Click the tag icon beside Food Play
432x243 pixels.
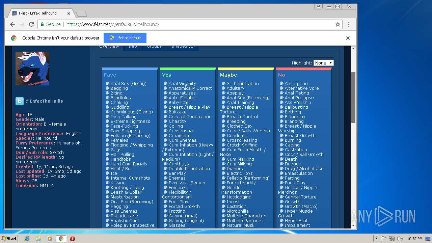pyautogui.click(x=282, y=183)
